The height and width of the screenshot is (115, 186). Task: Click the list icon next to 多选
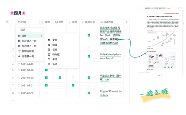tap(49, 64)
